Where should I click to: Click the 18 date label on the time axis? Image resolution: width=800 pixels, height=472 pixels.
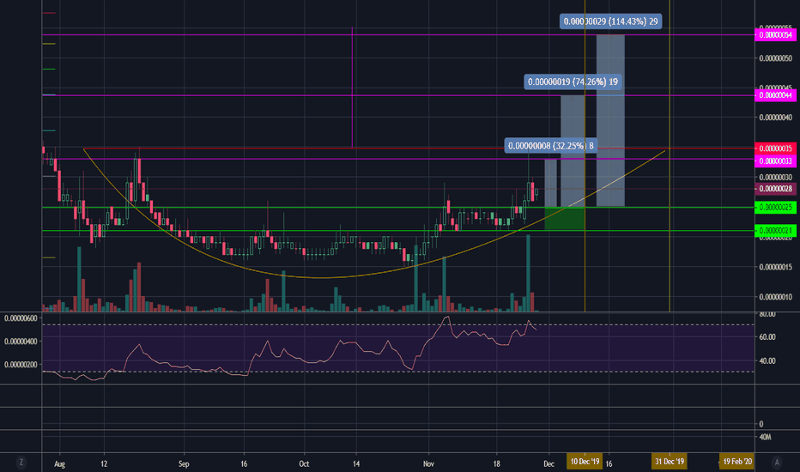pos(497,463)
